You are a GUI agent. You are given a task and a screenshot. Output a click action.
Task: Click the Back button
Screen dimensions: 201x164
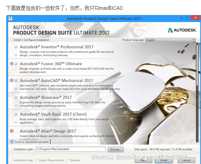pyautogui.click(x=143, y=160)
